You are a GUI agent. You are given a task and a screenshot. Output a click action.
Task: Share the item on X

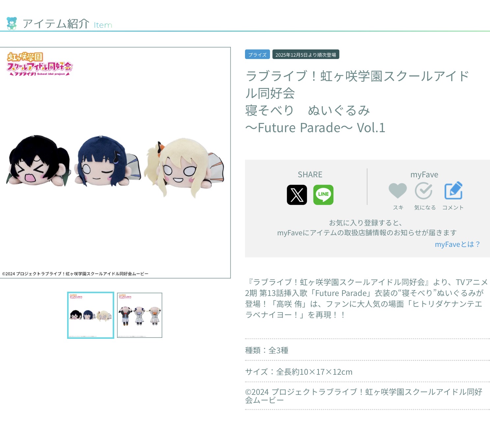point(297,195)
